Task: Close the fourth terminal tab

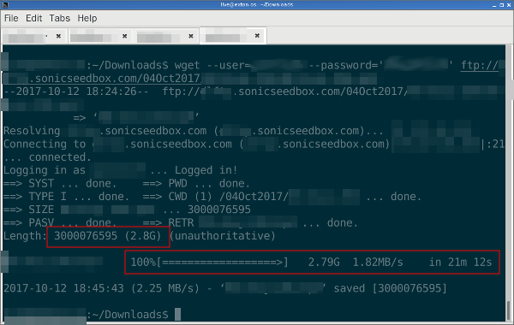Action: pos(257,35)
